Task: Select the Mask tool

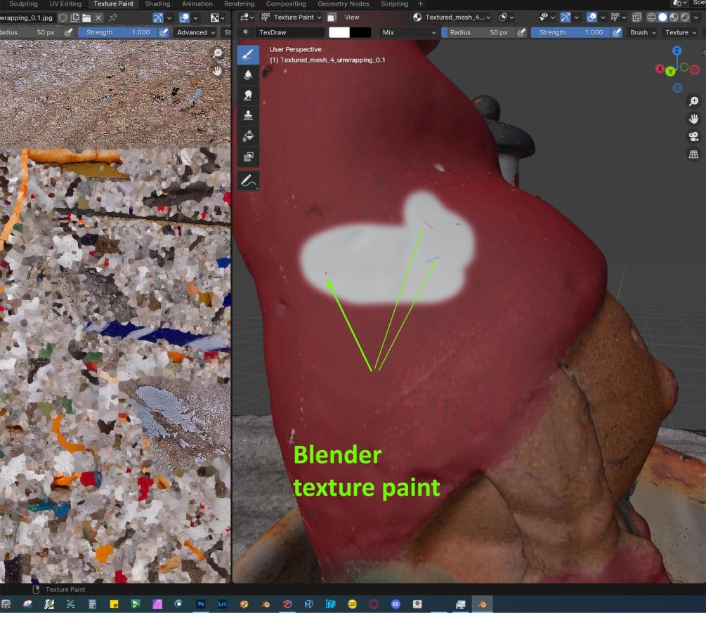Action: (x=248, y=157)
